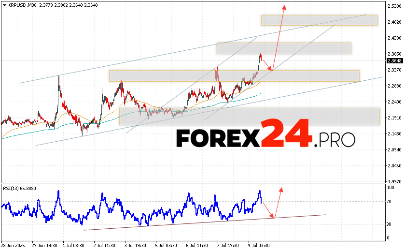This screenshot has height=251, width=405.
Task: Click the RSI 30 level label
Action: click(389, 224)
